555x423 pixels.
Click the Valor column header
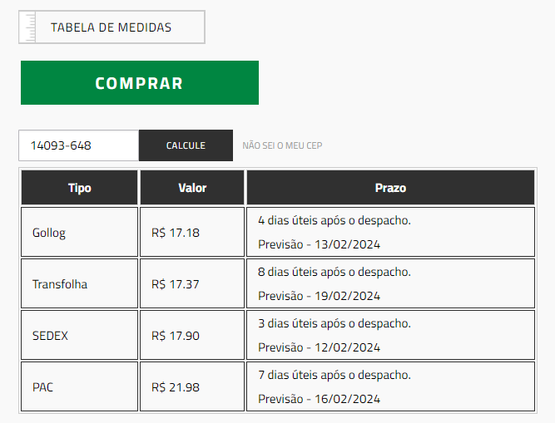192,188
